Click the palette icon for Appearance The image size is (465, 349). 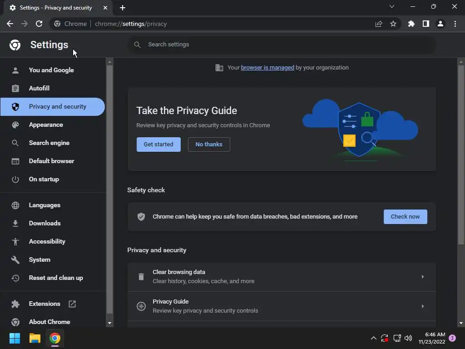15,125
